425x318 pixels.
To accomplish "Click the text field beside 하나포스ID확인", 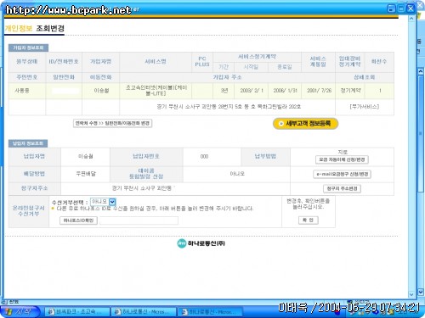I will click(139, 220).
